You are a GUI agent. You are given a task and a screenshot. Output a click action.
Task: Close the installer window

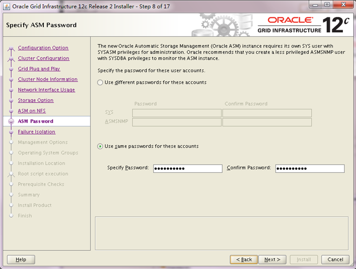(x=343, y=5)
